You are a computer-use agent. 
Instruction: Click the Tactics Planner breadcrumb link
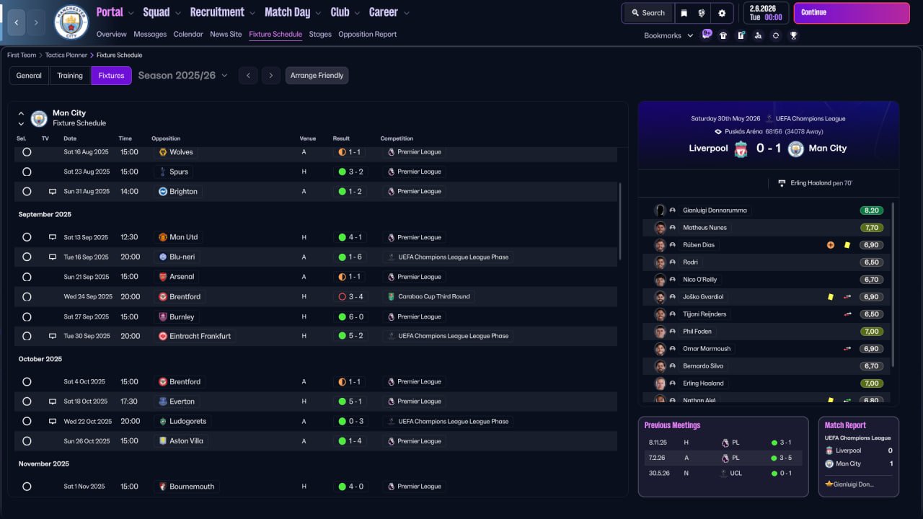(66, 55)
